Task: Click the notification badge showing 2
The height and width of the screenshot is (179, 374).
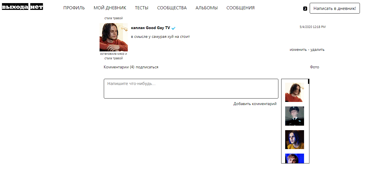Action: pos(305,9)
